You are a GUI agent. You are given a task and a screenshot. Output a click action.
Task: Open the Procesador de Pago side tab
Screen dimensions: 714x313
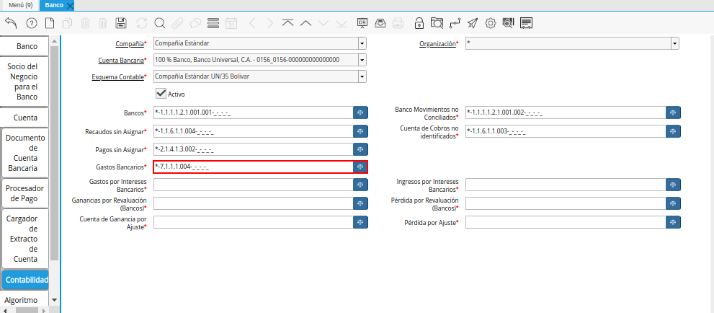(25, 193)
